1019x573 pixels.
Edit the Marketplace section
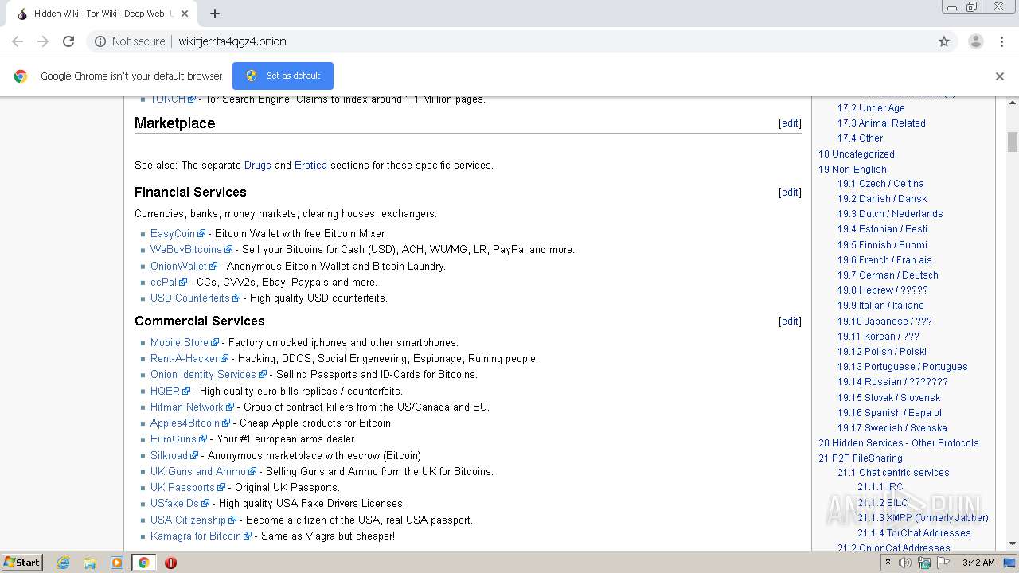pyautogui.click(x=790, y=123)
